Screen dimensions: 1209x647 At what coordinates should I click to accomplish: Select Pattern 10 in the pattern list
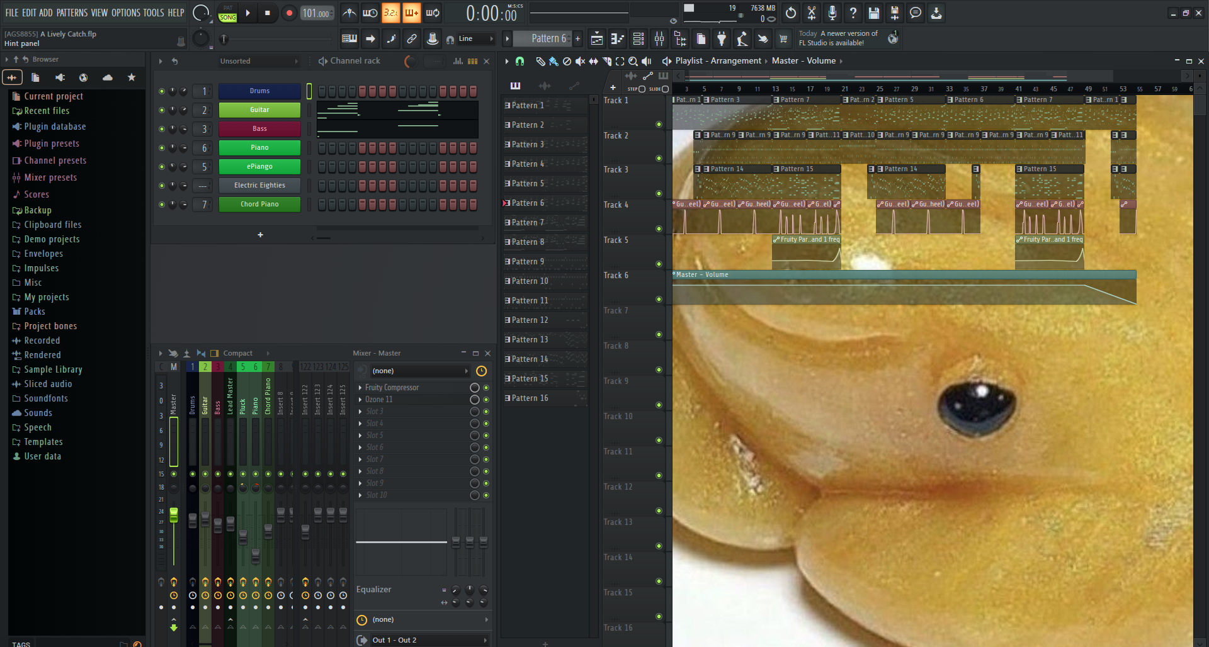click(x=530, y=281)
